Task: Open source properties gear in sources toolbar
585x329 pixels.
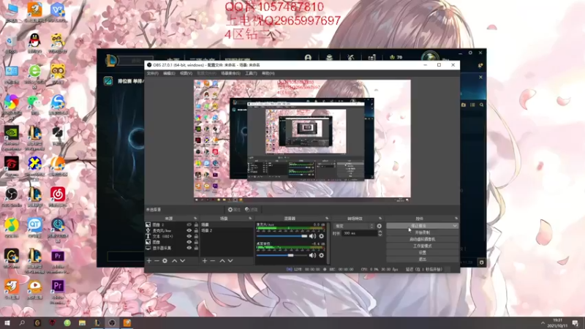Action: pos(165,261)
